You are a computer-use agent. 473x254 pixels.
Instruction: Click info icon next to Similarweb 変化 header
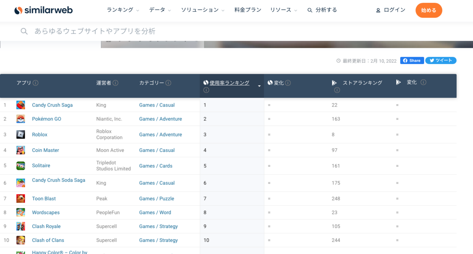tap(288, 83)
